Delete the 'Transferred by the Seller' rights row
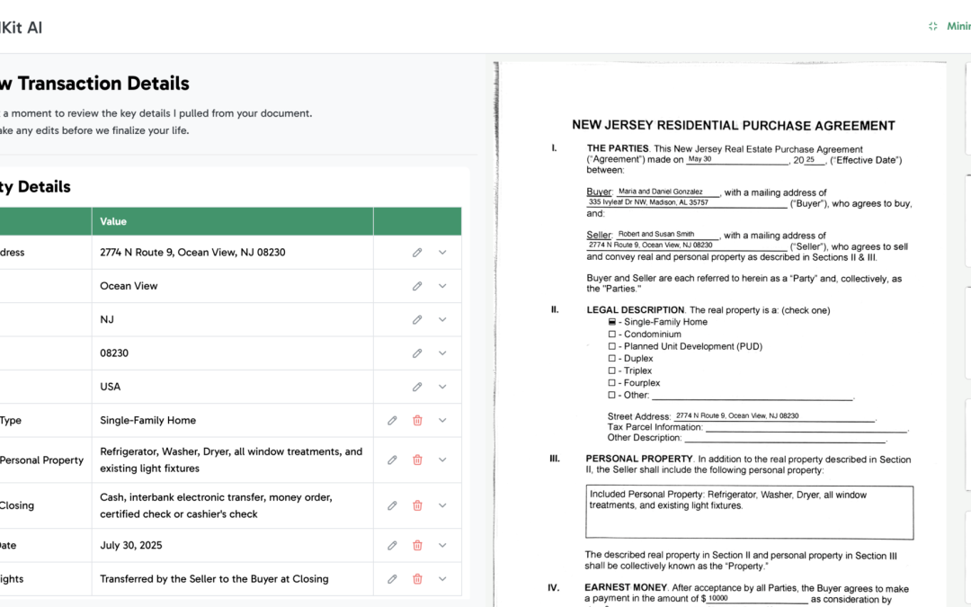Screen dimensions: 971x607 (x=417, y=579)
